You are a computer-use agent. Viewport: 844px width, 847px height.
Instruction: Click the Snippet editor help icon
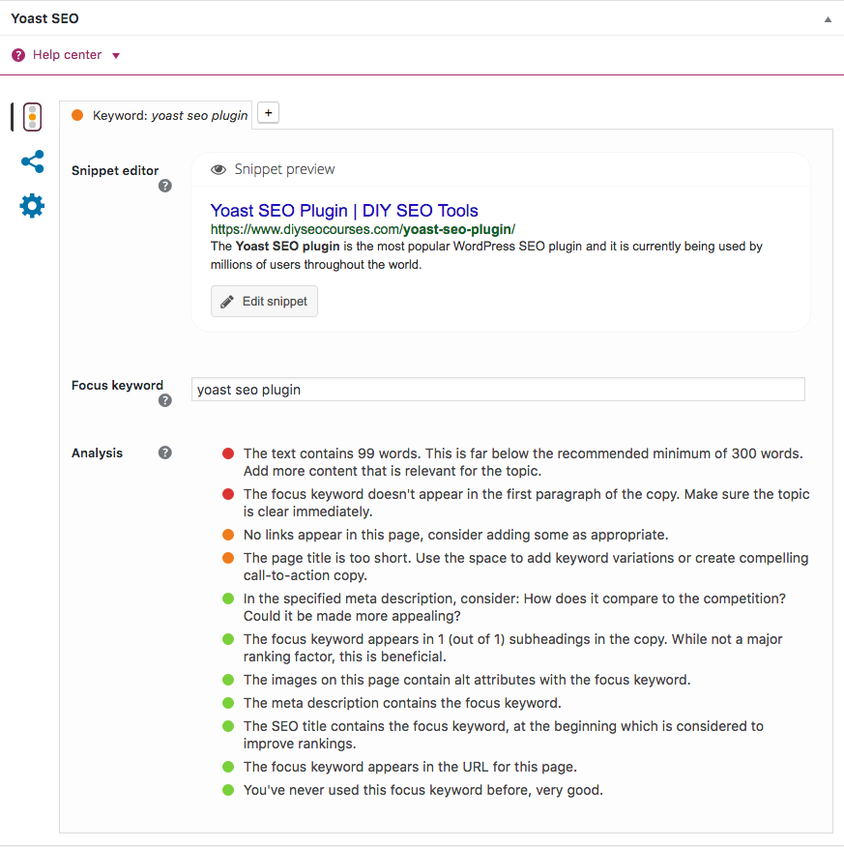(164, 186)
